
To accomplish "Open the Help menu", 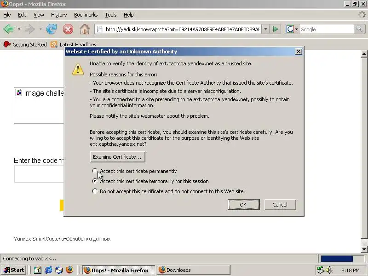I will pos(129,15).
